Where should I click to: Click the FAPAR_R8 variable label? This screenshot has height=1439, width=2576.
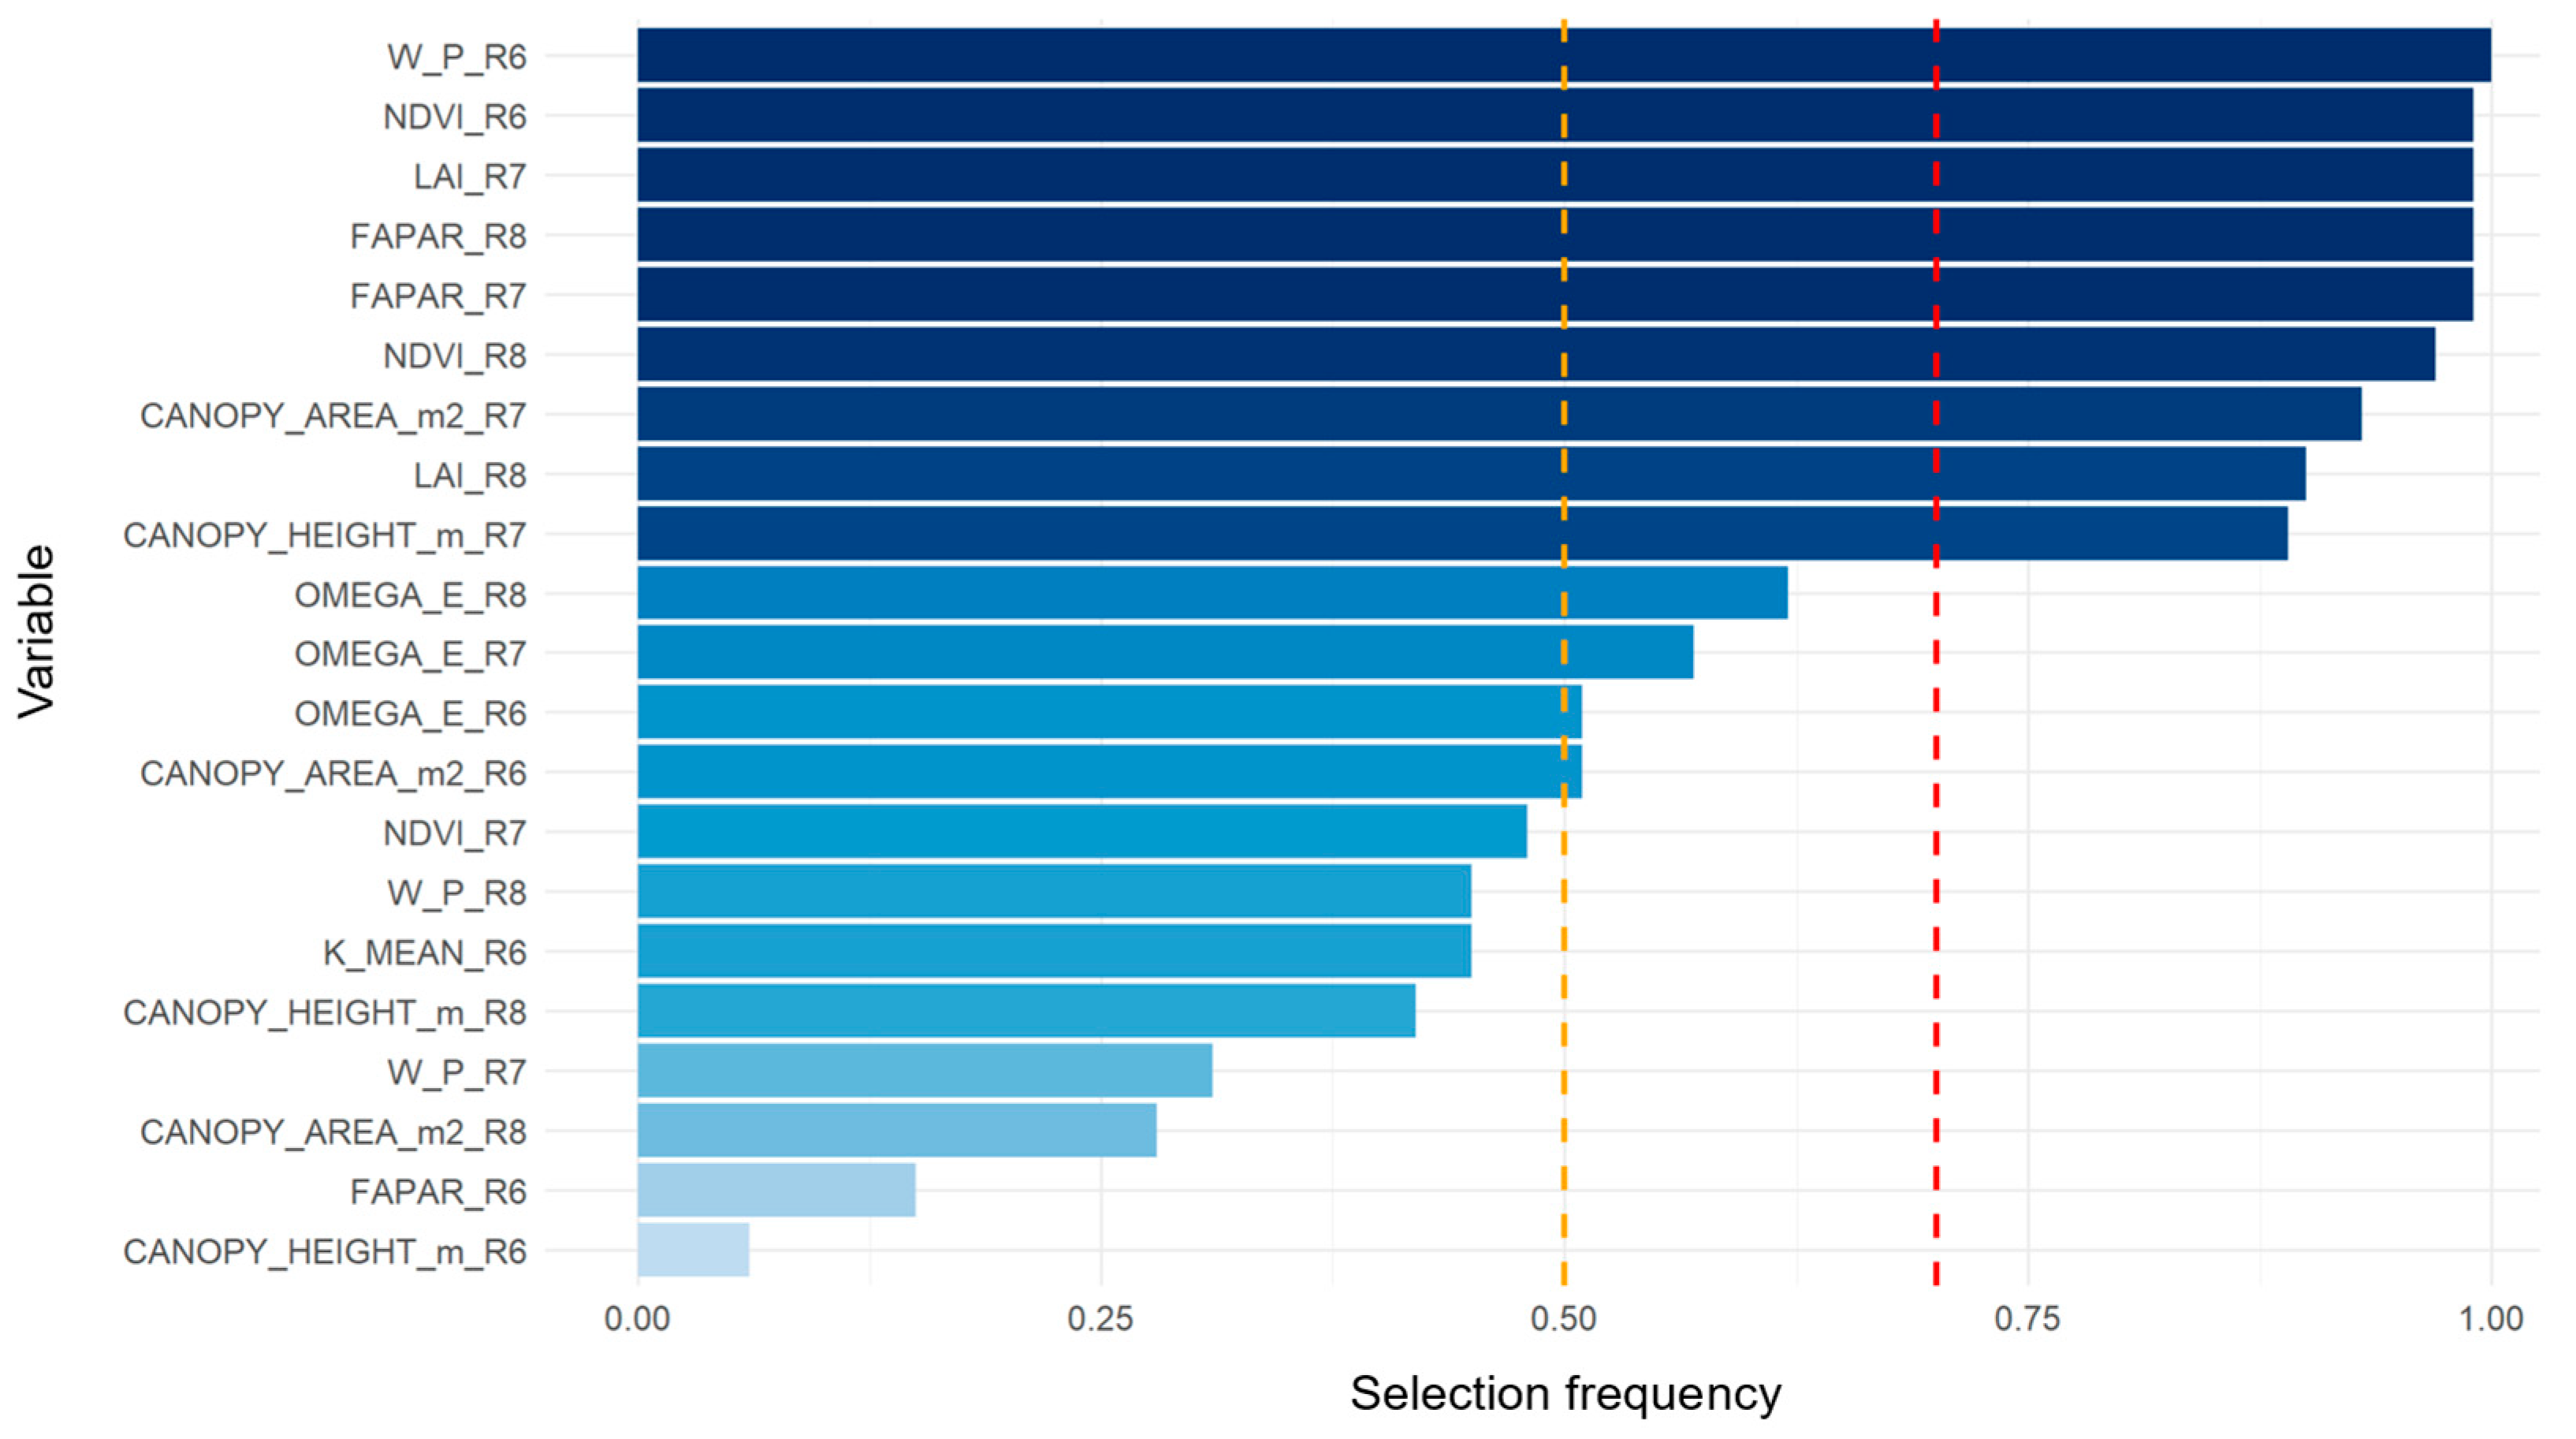[x=438, y=236]
